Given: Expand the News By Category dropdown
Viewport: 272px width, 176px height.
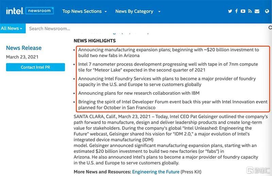Looking at the screenshot, I should click(138, 11).
